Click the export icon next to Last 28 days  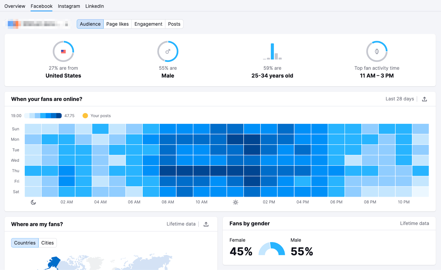424,99
